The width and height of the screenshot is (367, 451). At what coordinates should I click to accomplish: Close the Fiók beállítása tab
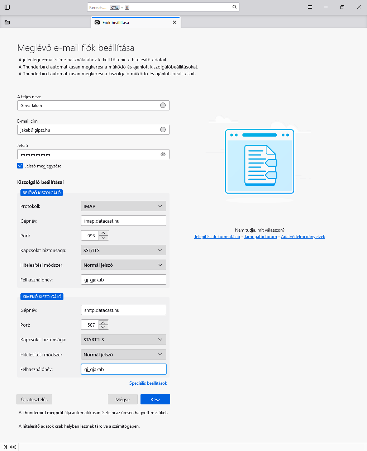pos(175,22)
